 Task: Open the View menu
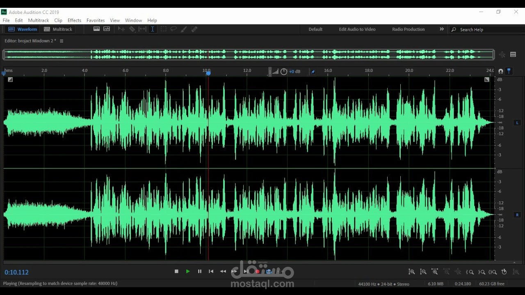click(x=115, y=20)
